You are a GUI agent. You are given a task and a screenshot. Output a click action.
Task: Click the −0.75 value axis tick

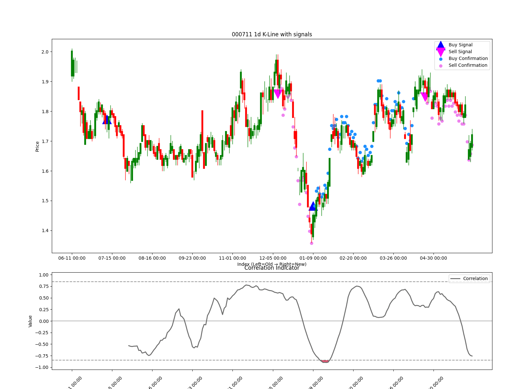coord(42,356)
